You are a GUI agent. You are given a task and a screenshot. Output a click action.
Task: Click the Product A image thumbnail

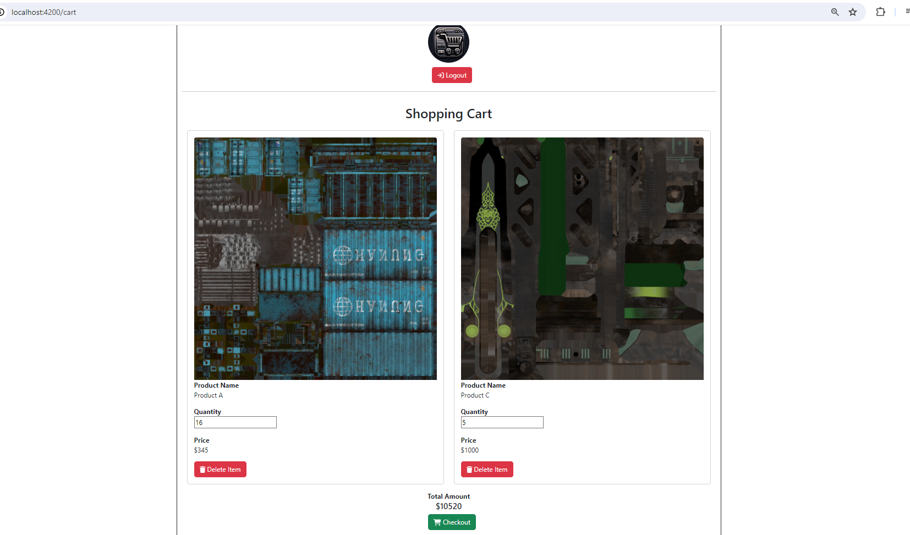pyautogui.click(x=315, y=258)
